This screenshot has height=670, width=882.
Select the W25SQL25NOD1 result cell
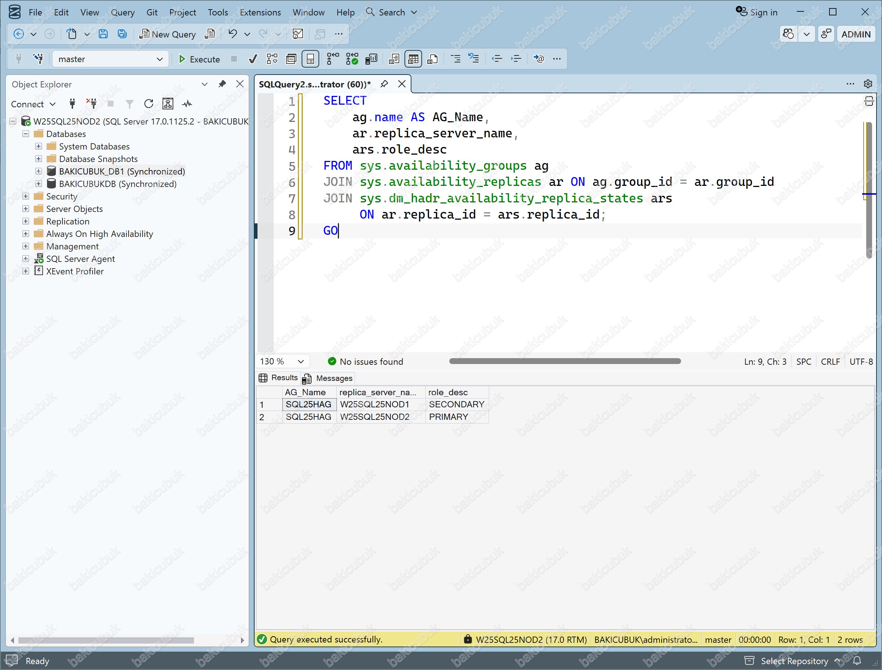pos(381,404)
